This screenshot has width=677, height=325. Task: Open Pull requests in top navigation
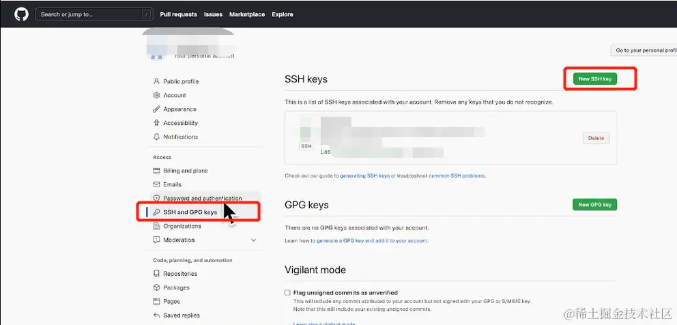pos(178,14)
